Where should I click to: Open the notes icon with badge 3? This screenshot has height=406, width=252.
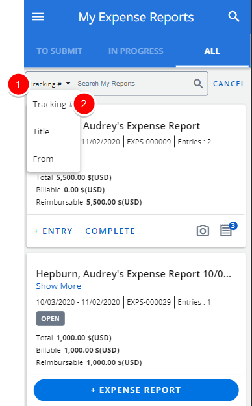[x=227, y=229]
